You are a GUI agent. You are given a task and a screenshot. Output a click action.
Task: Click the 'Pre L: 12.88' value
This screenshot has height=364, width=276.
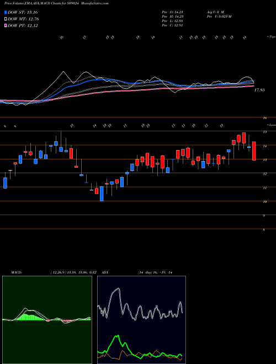(x=173, y=21)
